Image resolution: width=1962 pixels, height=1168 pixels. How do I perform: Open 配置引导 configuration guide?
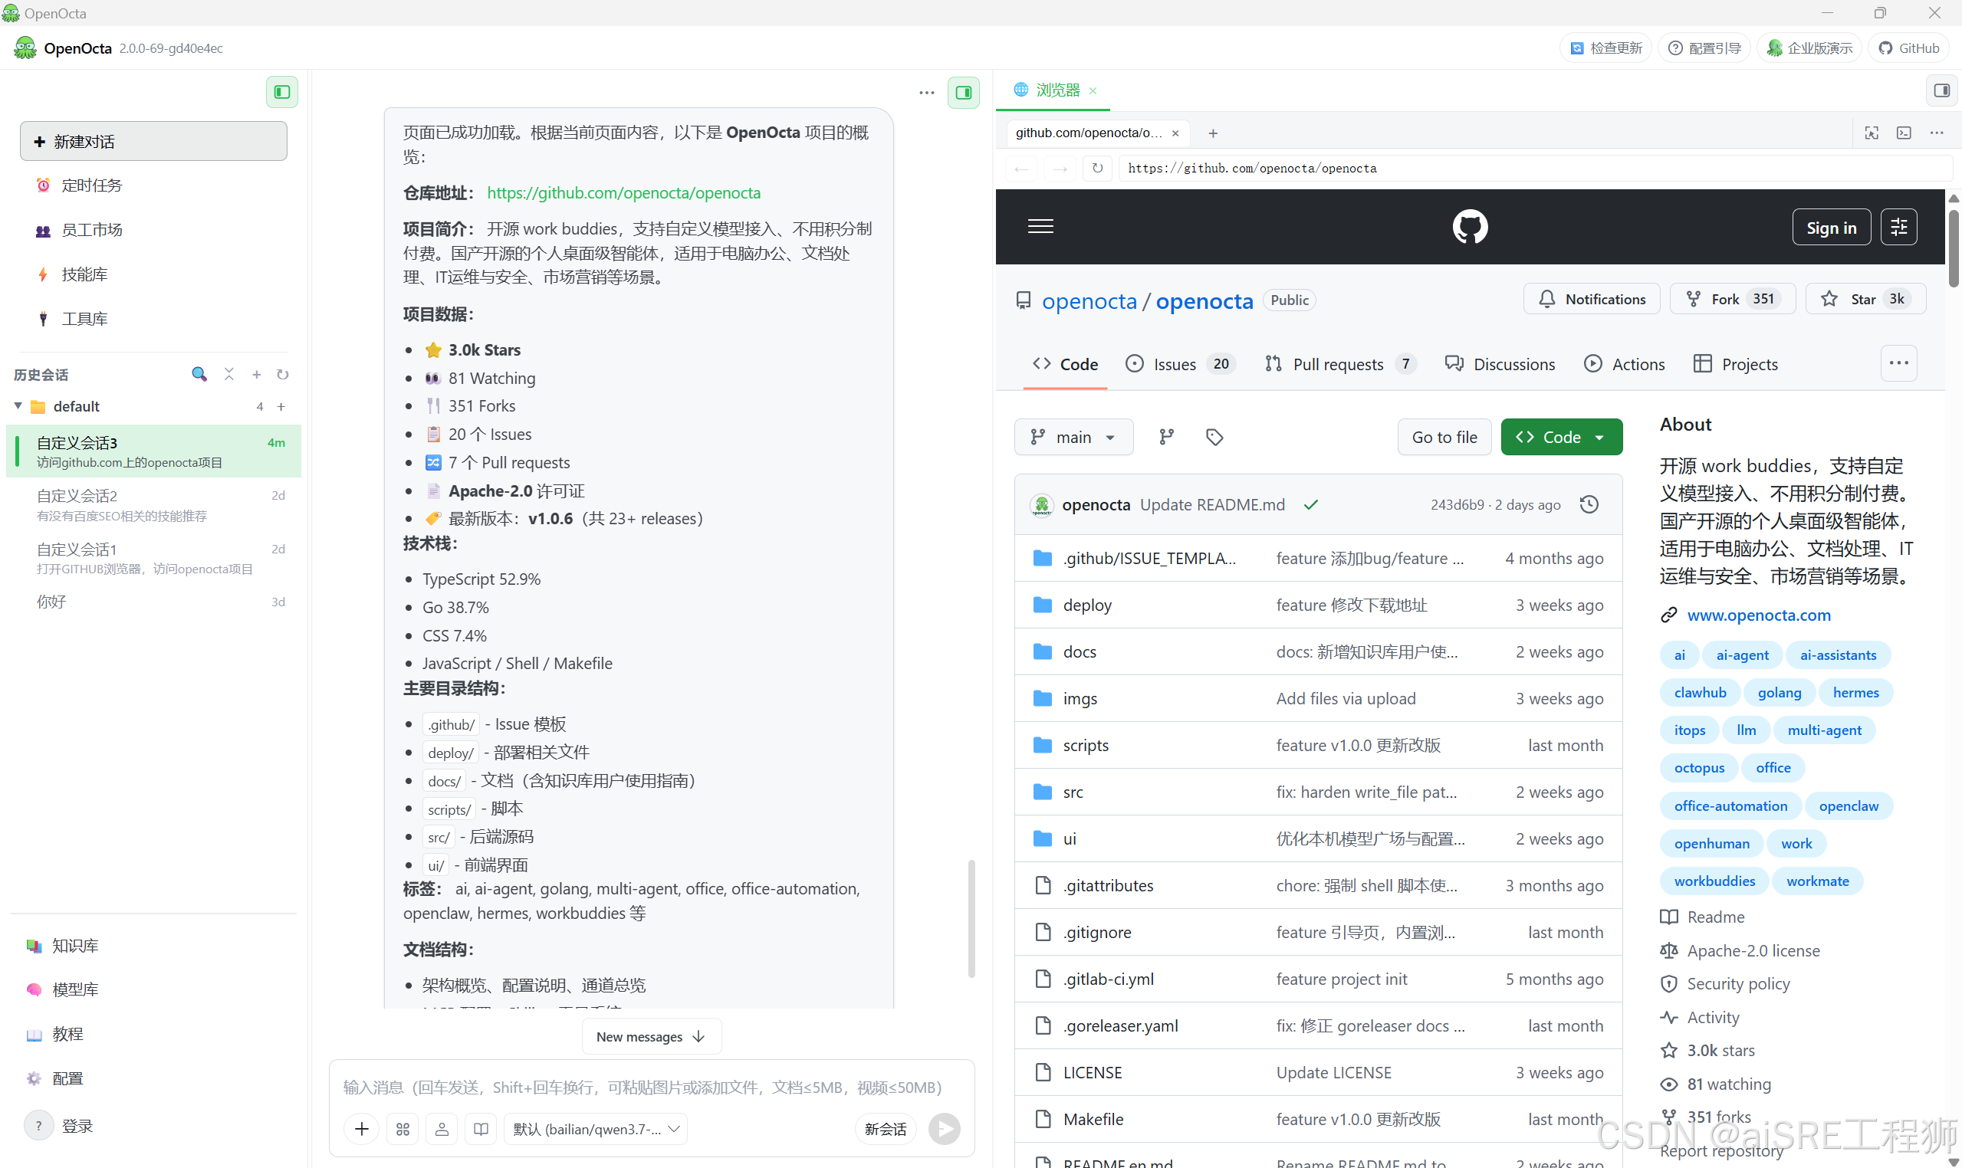coord(1705,48)
